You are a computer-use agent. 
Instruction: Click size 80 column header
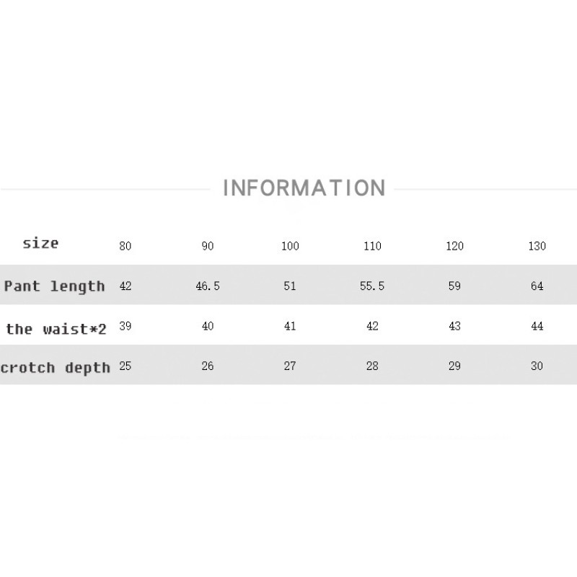click(x=125, y=246)
